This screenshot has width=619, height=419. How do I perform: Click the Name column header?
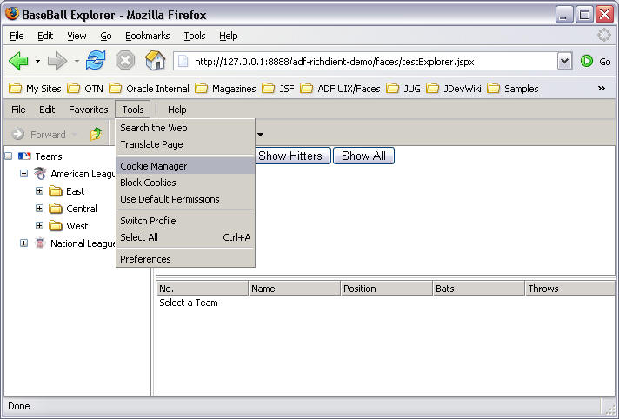[294, 289]
